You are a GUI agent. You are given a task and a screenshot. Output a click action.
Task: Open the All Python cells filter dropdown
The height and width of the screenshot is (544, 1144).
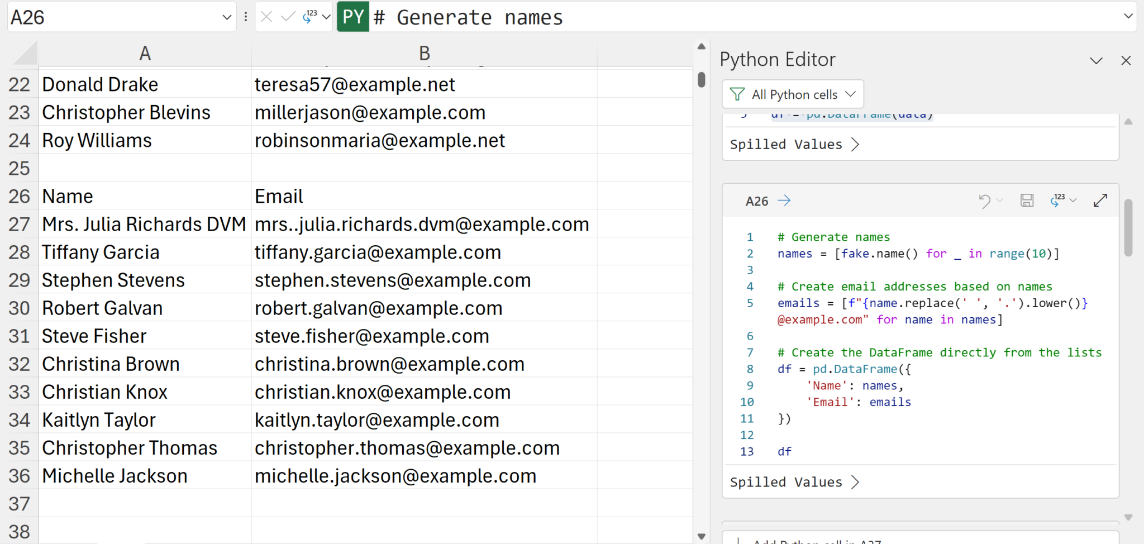[x=793, y=94]
